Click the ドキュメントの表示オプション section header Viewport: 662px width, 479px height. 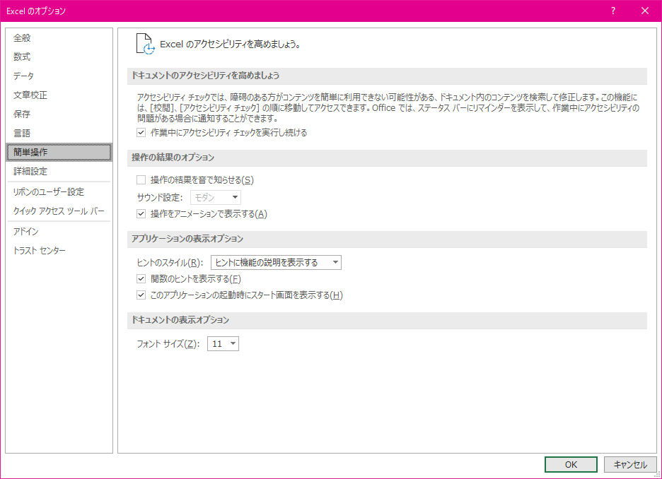click(387, 321)
